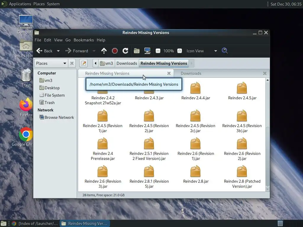
Task: Select Reindev 2.8.1 (Revision 5).jar icon
Action: coord(149,171)
